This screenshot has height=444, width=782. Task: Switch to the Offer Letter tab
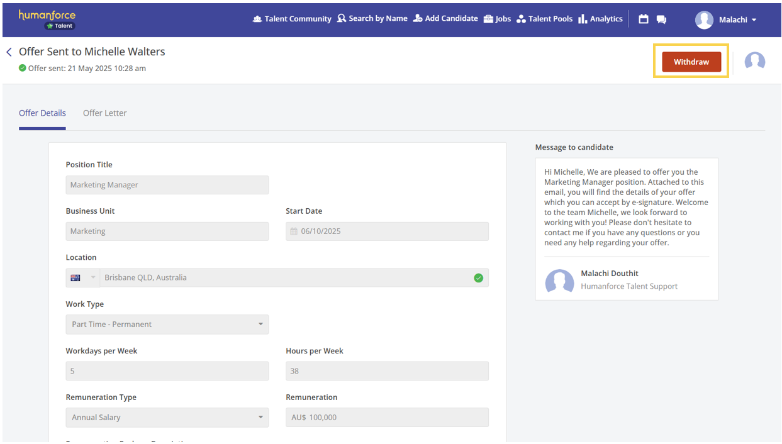click(104, 113)
